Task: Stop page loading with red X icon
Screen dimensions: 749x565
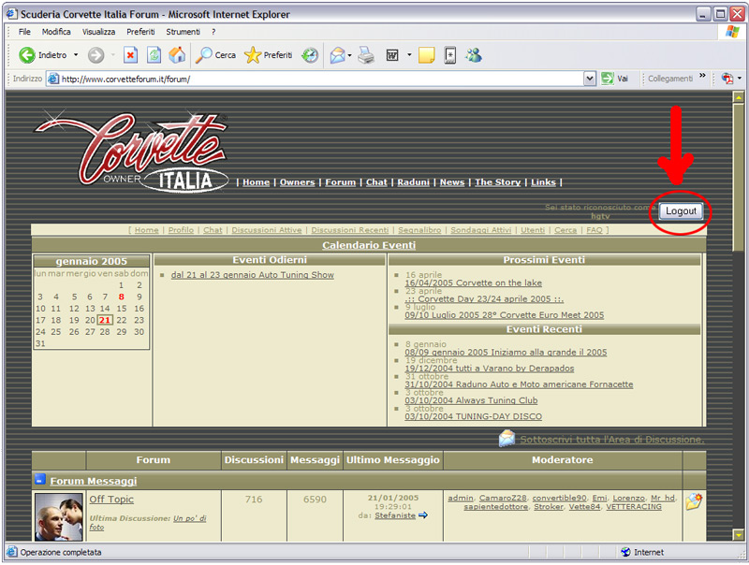Action: 130,55
